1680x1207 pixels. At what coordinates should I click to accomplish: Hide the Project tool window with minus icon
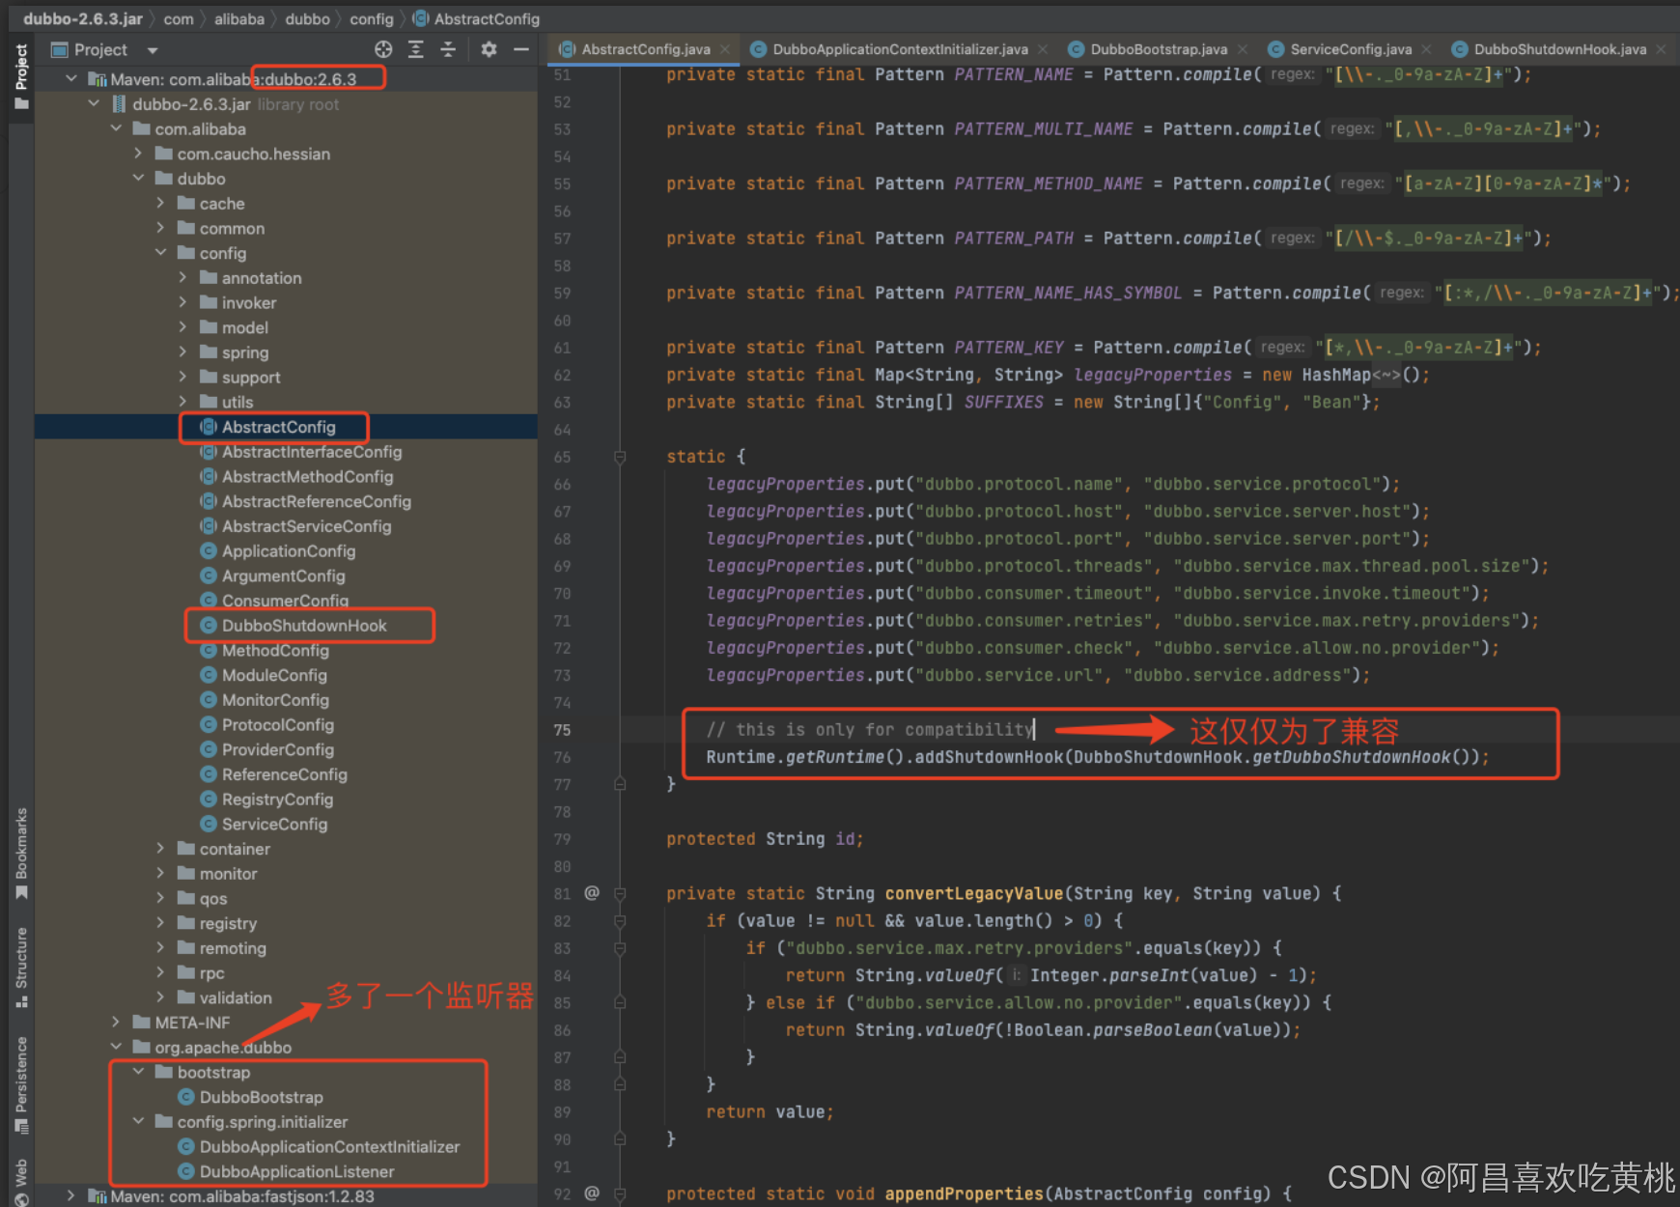[x=521, y=49]
